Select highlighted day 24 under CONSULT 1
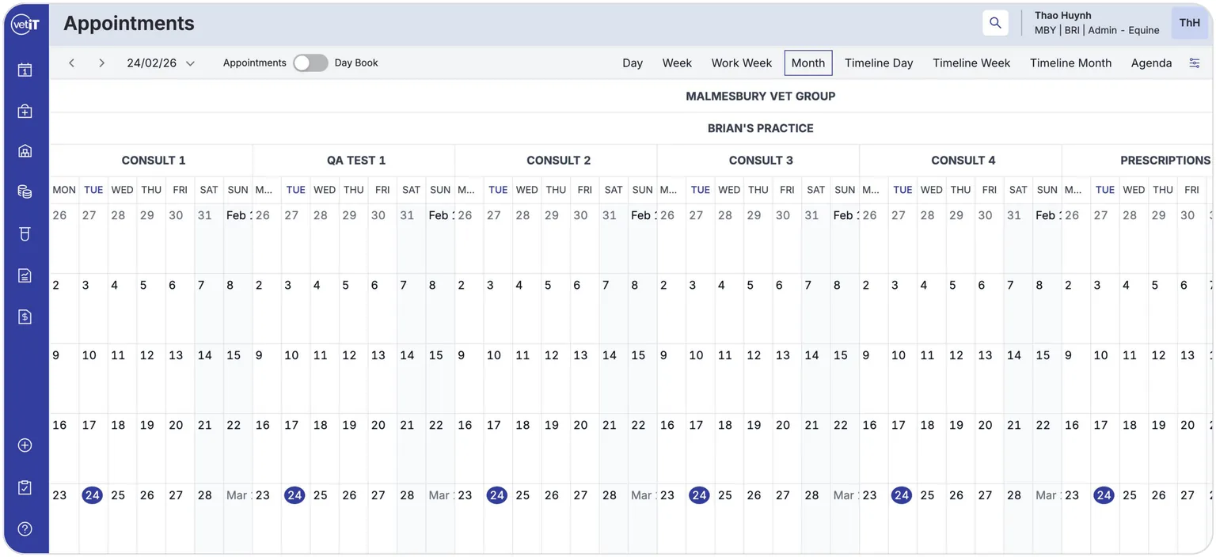The width and height of the screenshot is (1216, 557). (x=93, y=495)
